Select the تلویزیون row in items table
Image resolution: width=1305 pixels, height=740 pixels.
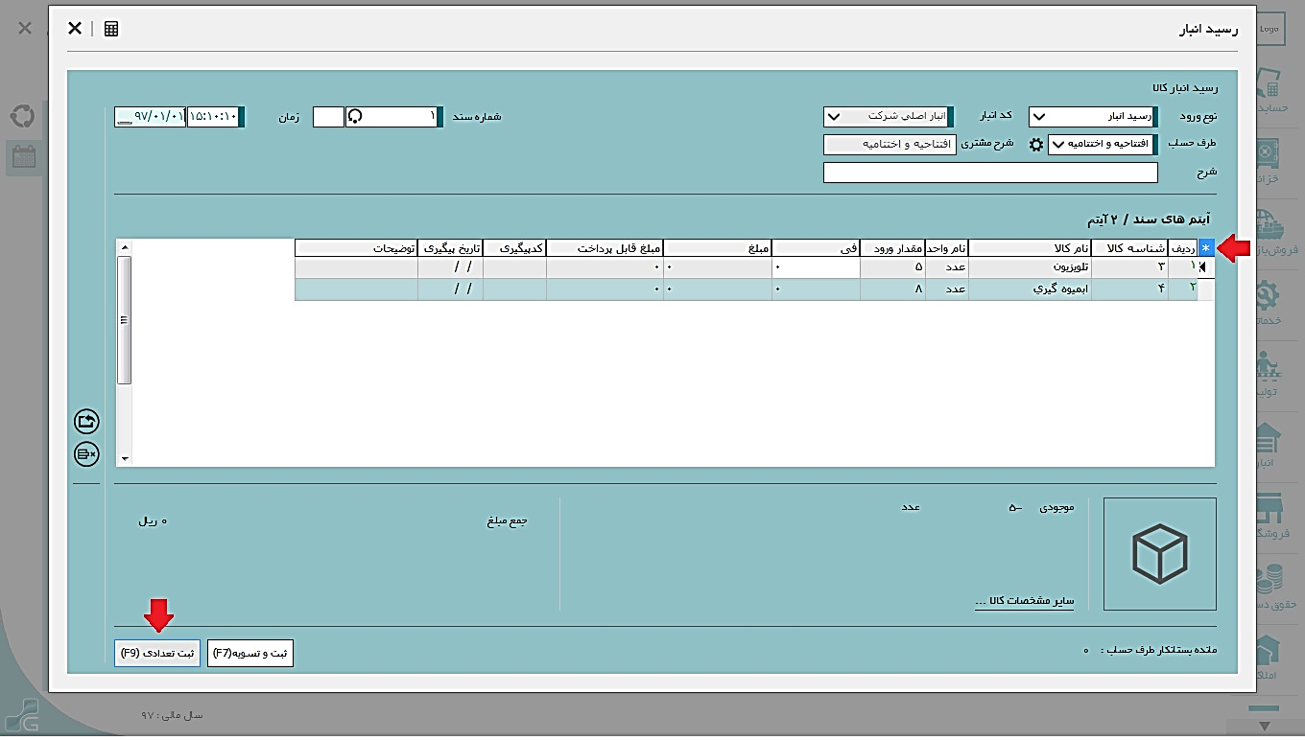coord(1030,267)
